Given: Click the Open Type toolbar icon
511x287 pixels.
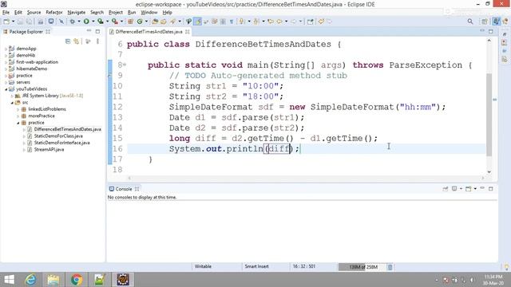Looking at the screenshot, I should (x=155, y=22).
